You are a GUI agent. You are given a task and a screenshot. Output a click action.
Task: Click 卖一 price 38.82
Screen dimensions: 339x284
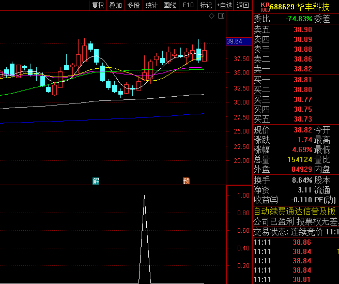303,69
